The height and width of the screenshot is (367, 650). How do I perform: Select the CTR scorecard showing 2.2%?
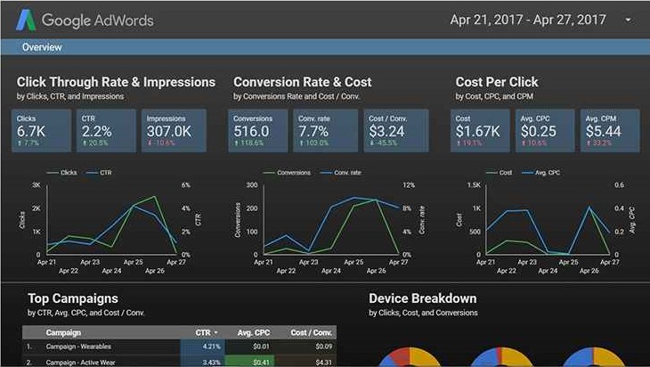[x=106, y=129]
